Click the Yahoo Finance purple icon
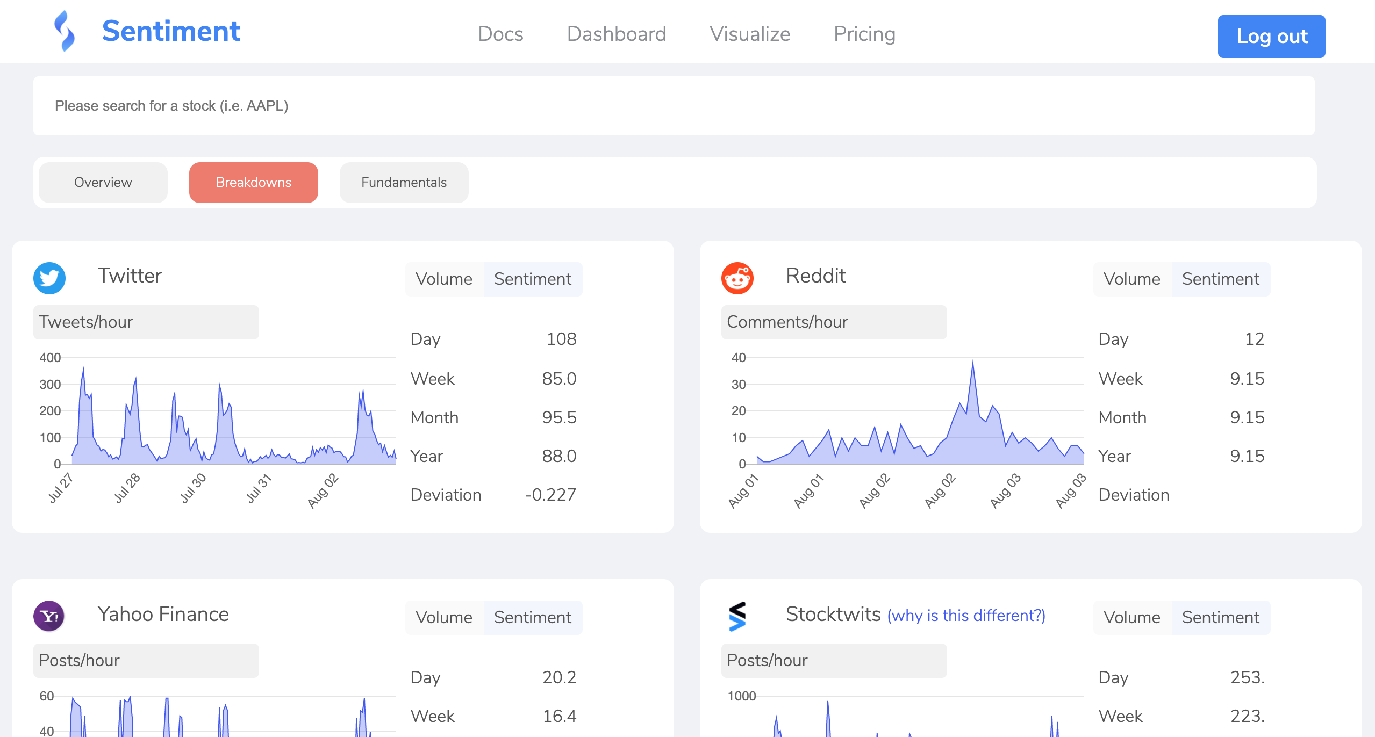Viewport: 1375px width, 737px height. pos(49,616)
